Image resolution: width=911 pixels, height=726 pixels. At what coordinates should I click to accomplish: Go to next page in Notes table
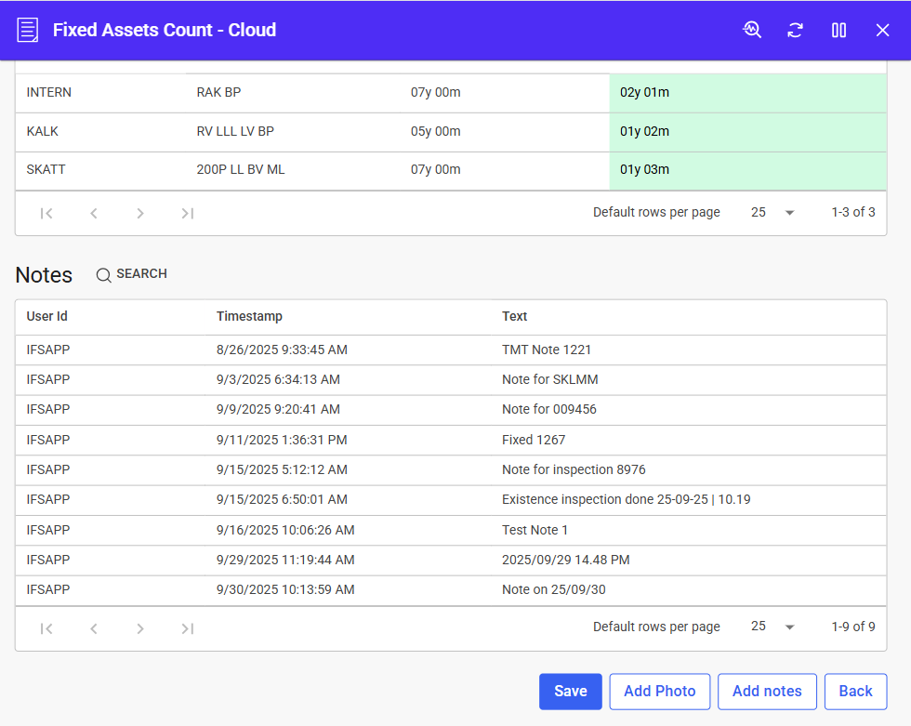click(x=140, y=628)
